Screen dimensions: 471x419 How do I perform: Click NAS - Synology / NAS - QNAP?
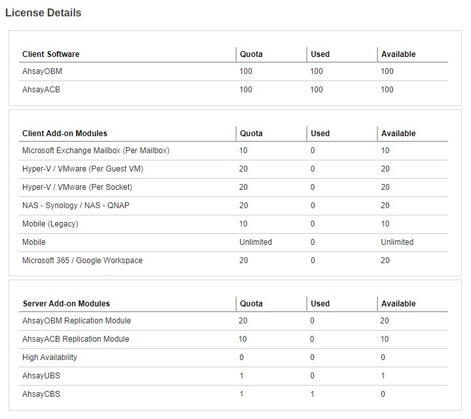pos(76,206)
